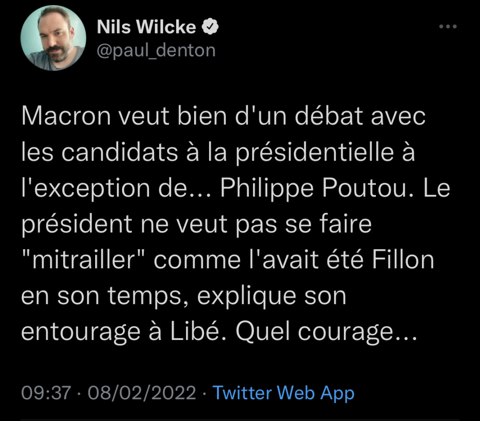The height and width of the screenshot is (421, 480).
Task: Click the phrase "Quel courage..."
Action: [x=326, y=332]
